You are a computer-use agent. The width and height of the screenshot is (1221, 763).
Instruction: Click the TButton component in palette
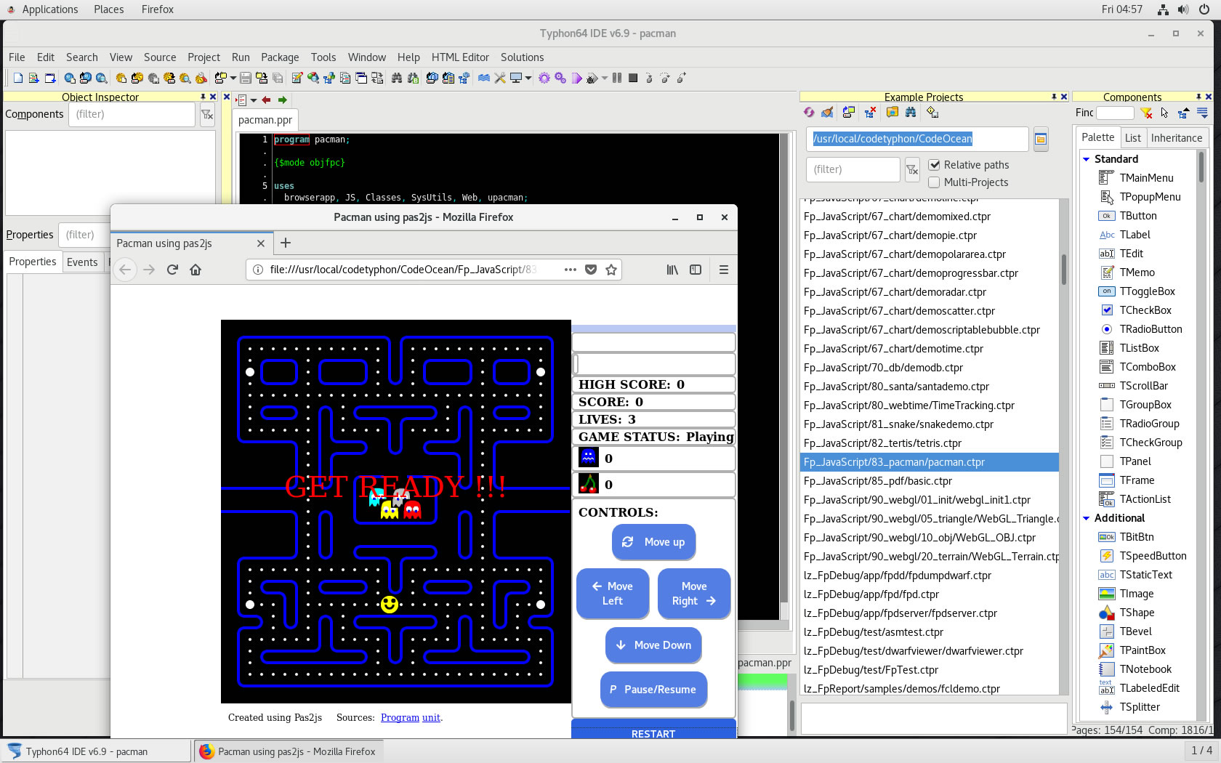pos(1138,216)
